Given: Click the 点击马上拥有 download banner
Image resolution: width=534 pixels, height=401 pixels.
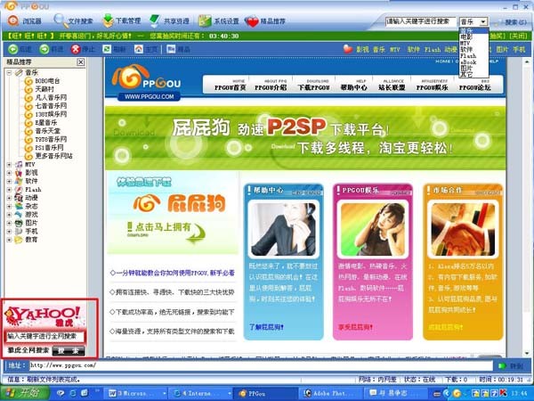Looking at the screenshot, I should point(166,232).
